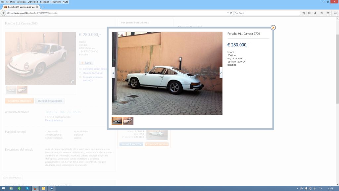Open the Firefox hamburger menu
This screenshot has height=191, width=339.
coord(335,13)
